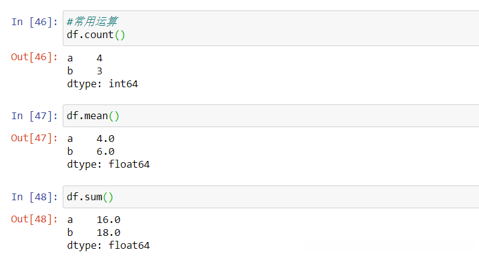
Task: Click sum value 18.0 for column b
Action: (x=108, y=233)
